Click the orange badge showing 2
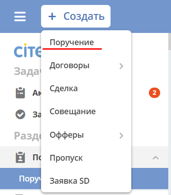This screenshot has width=171, height=195. click(x=154, y=93)
